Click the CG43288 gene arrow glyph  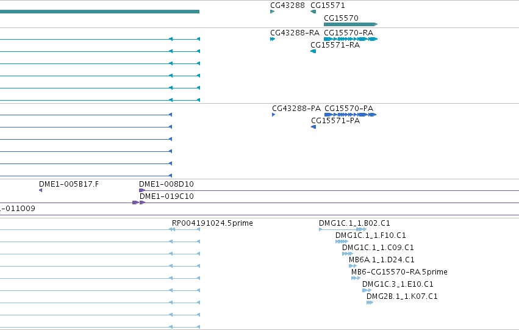(x=273, y=12)
